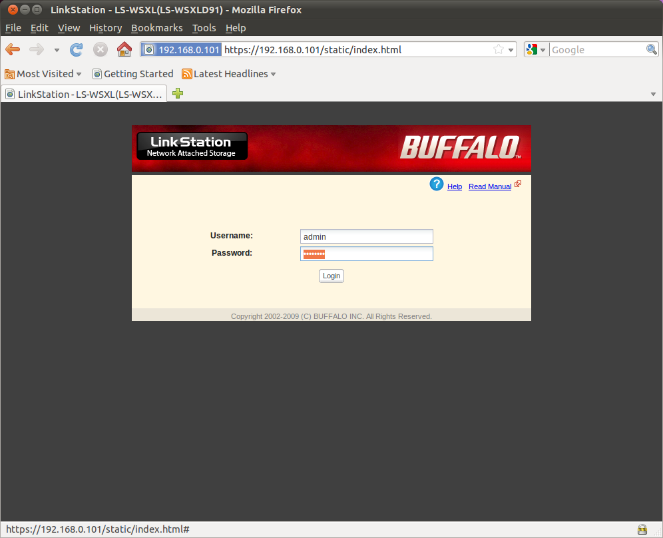Open the Firefox Help menu
Image resolution: width=663 pixels, height=538 pixels.
click(x=236, y=28)
